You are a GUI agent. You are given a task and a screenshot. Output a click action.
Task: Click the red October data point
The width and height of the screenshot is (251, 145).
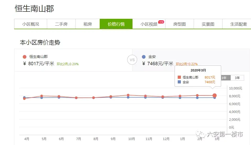coord(128,95)
